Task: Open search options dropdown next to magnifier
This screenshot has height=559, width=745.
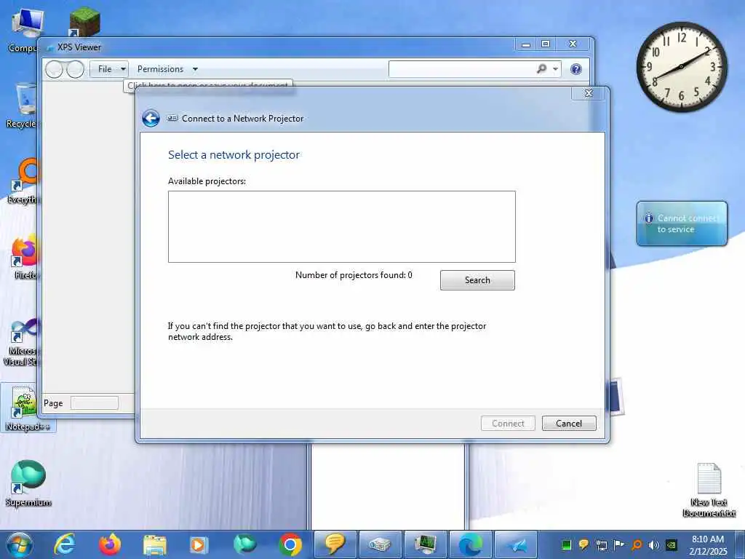Action: pos(555,69)
